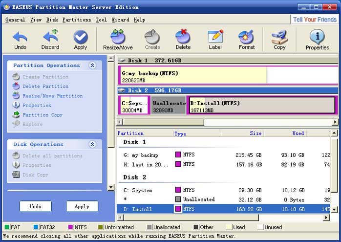Open the Partitions menu
The height and width of the screenshot is (242, 341).
77,20
